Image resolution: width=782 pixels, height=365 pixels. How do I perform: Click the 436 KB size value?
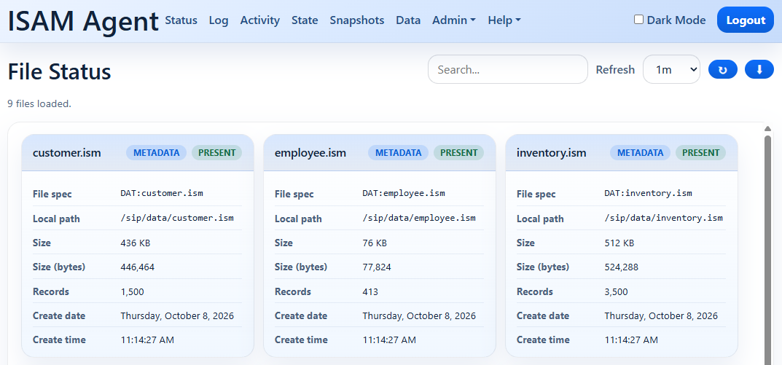coord(135,243)
